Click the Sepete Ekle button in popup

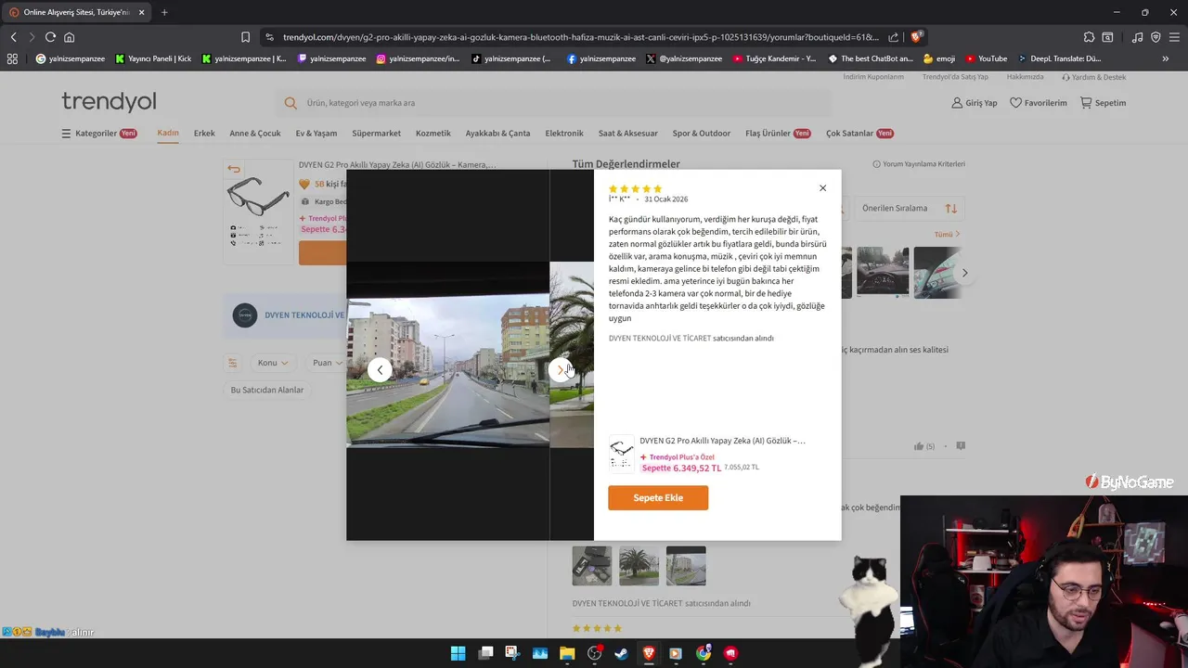pyautogui.click(x=658, y=498)
